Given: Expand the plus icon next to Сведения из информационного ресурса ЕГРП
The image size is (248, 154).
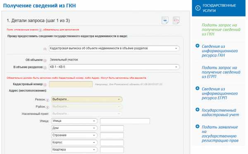Looking at the screenshot, I should [x=198, y=88].
